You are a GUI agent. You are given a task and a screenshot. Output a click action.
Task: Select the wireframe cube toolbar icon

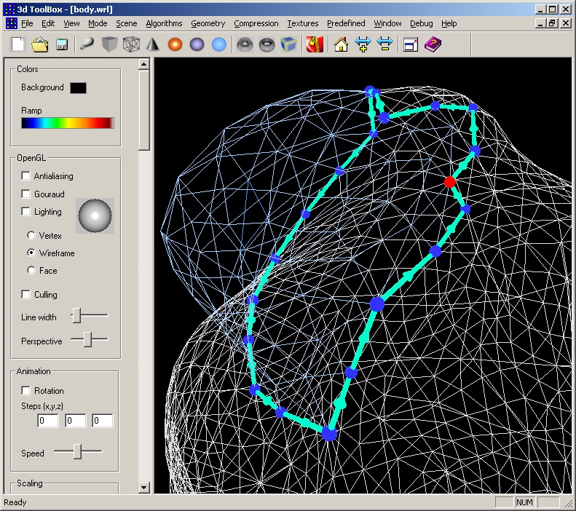click(131, 44)
